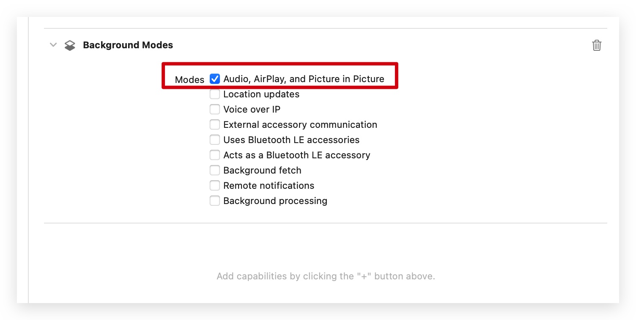
Task: Delete Background Modes capability with trash icon
Action: [x=596, y=45]
